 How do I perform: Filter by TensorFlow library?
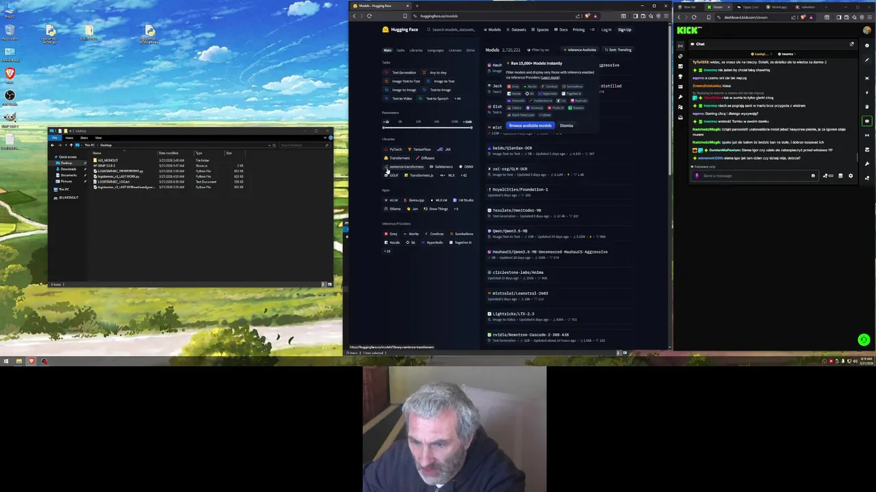tap(419, 150)
